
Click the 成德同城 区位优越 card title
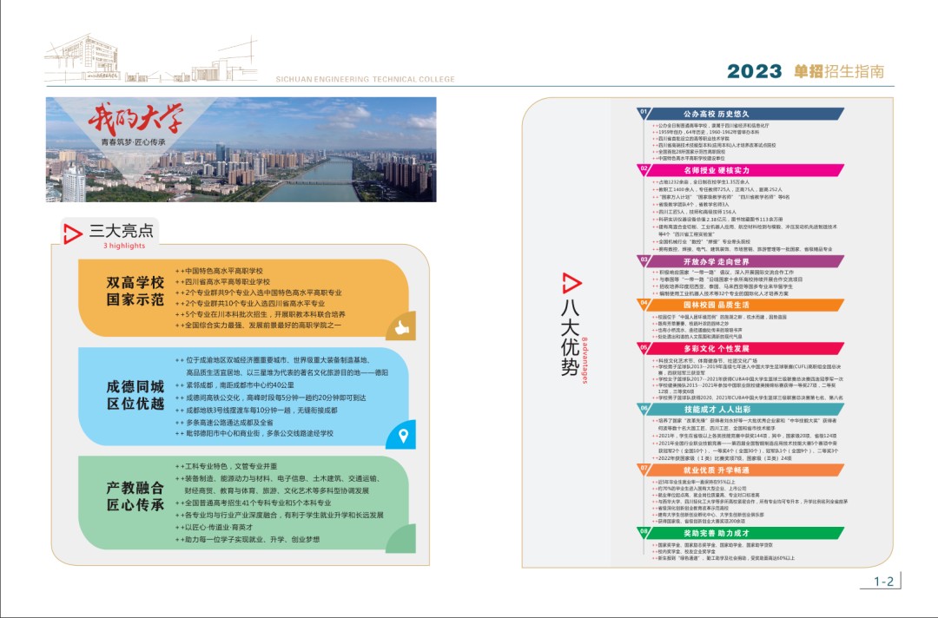point(135,395)
